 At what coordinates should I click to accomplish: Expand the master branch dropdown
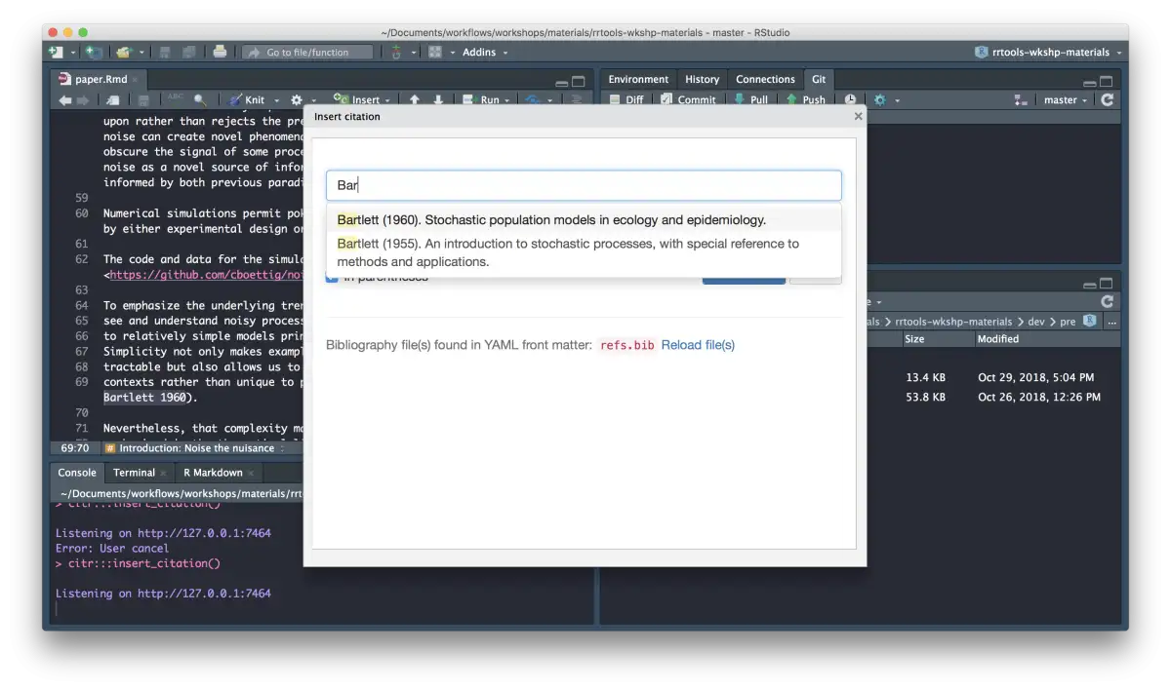(x=1066, y=99)
